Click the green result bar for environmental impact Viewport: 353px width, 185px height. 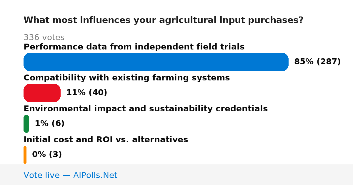[26, 124]
